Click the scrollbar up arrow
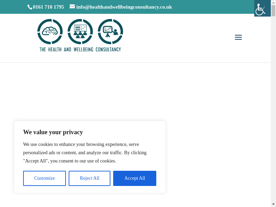 pos(273,2)
